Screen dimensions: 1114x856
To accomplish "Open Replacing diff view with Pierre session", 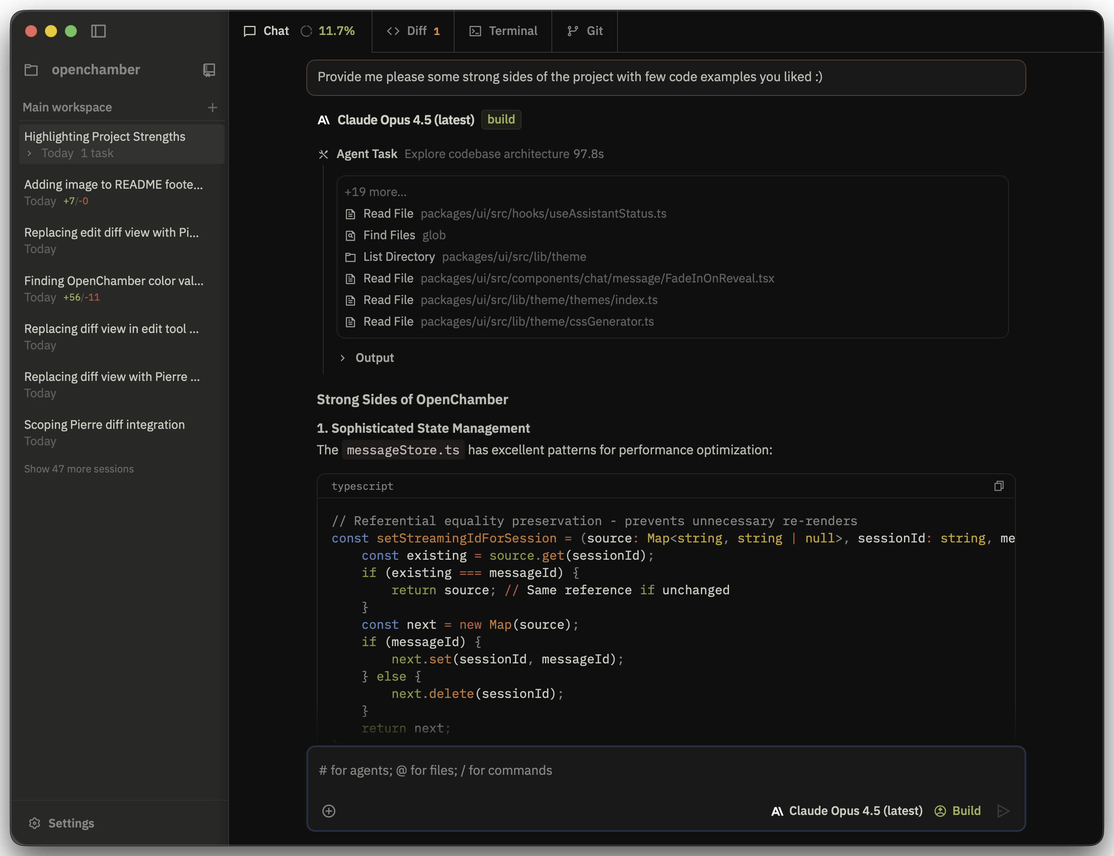I will pos(121,384).
